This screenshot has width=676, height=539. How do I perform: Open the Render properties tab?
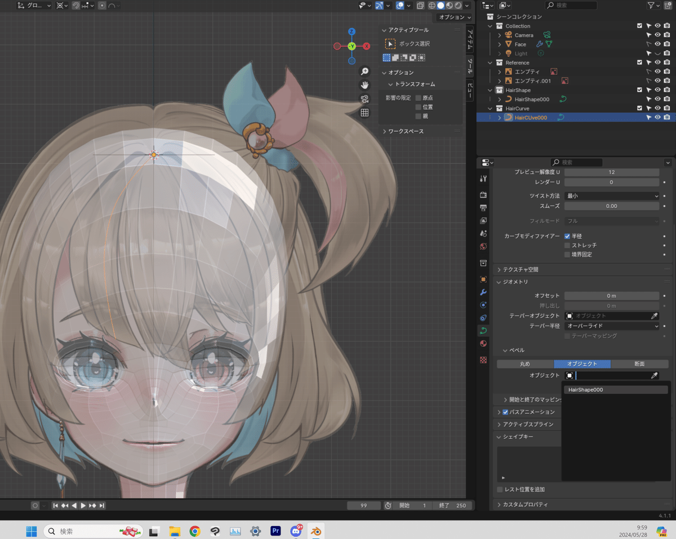(483, 194)
